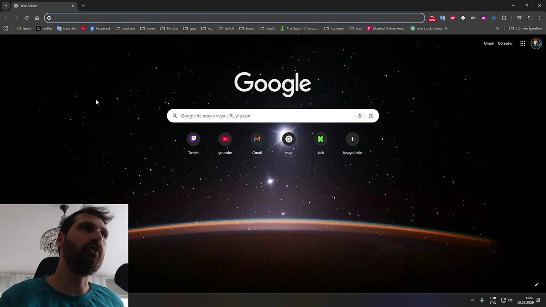Open taskbar microphone indicator
The height and width of the screenshot is (307, 546).
482,300
